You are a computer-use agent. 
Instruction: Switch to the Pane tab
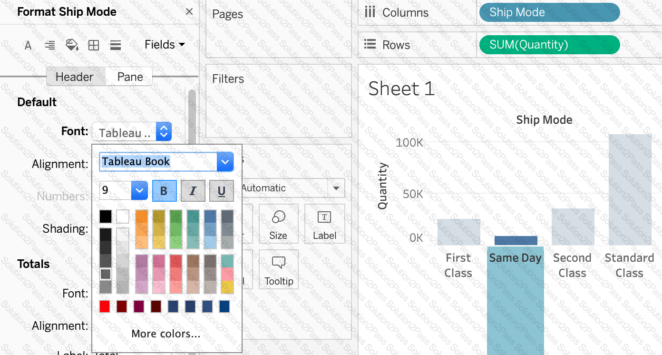(x=130, y=77)
